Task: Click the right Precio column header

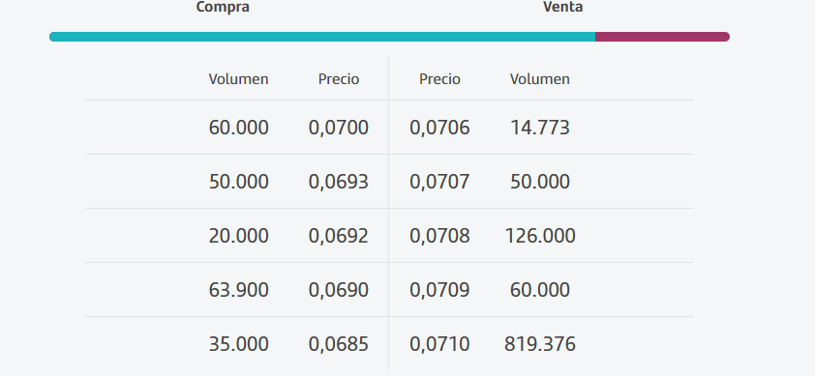Action: pyautogui.click(x=439, y=79)
